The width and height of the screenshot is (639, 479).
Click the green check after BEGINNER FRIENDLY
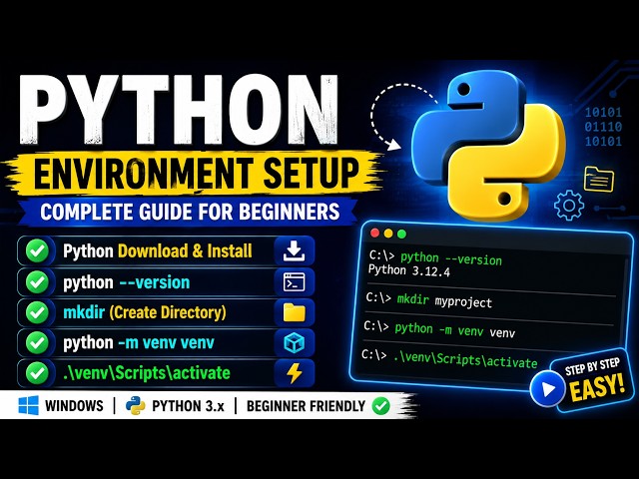click(380, 406)
